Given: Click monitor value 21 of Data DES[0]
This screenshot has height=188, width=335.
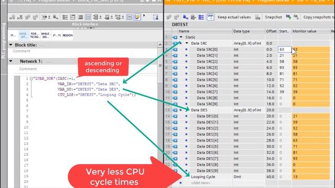Looking at the screenshot, I should [310, 116].
